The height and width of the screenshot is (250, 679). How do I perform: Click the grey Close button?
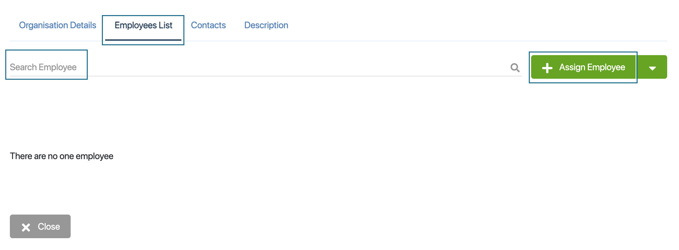(x=40, y=226)
